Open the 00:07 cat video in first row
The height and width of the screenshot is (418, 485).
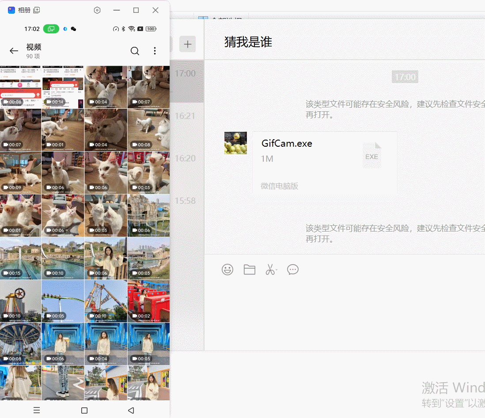point(148,87)
